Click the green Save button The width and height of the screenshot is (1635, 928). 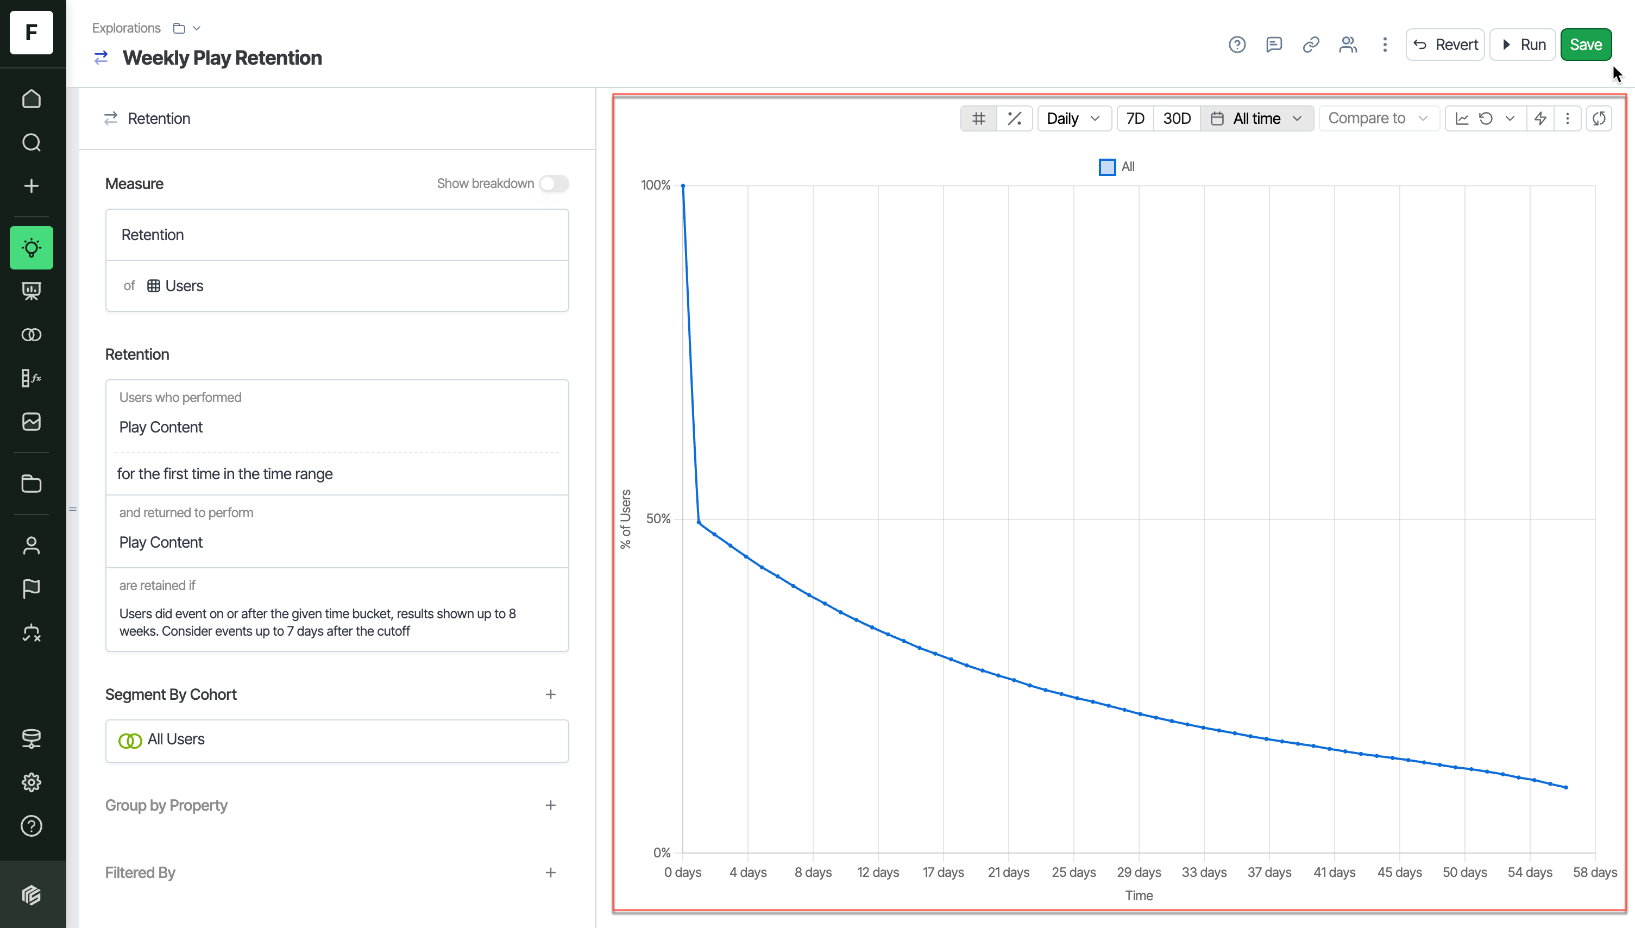(x=1586, y=45)
